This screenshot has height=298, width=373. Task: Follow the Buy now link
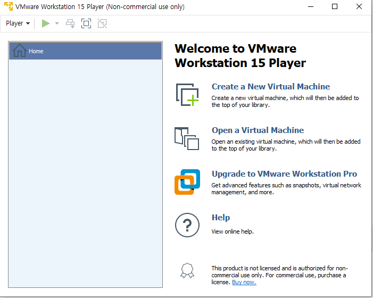[244, 282]
